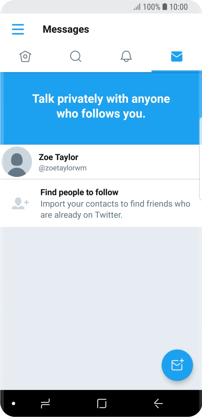Open the recent apps switcher

(45, 404)
